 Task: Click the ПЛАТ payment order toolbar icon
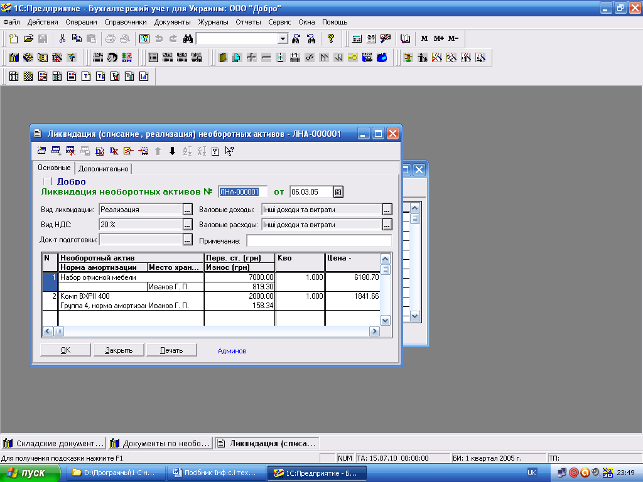[x=197, y=57]
